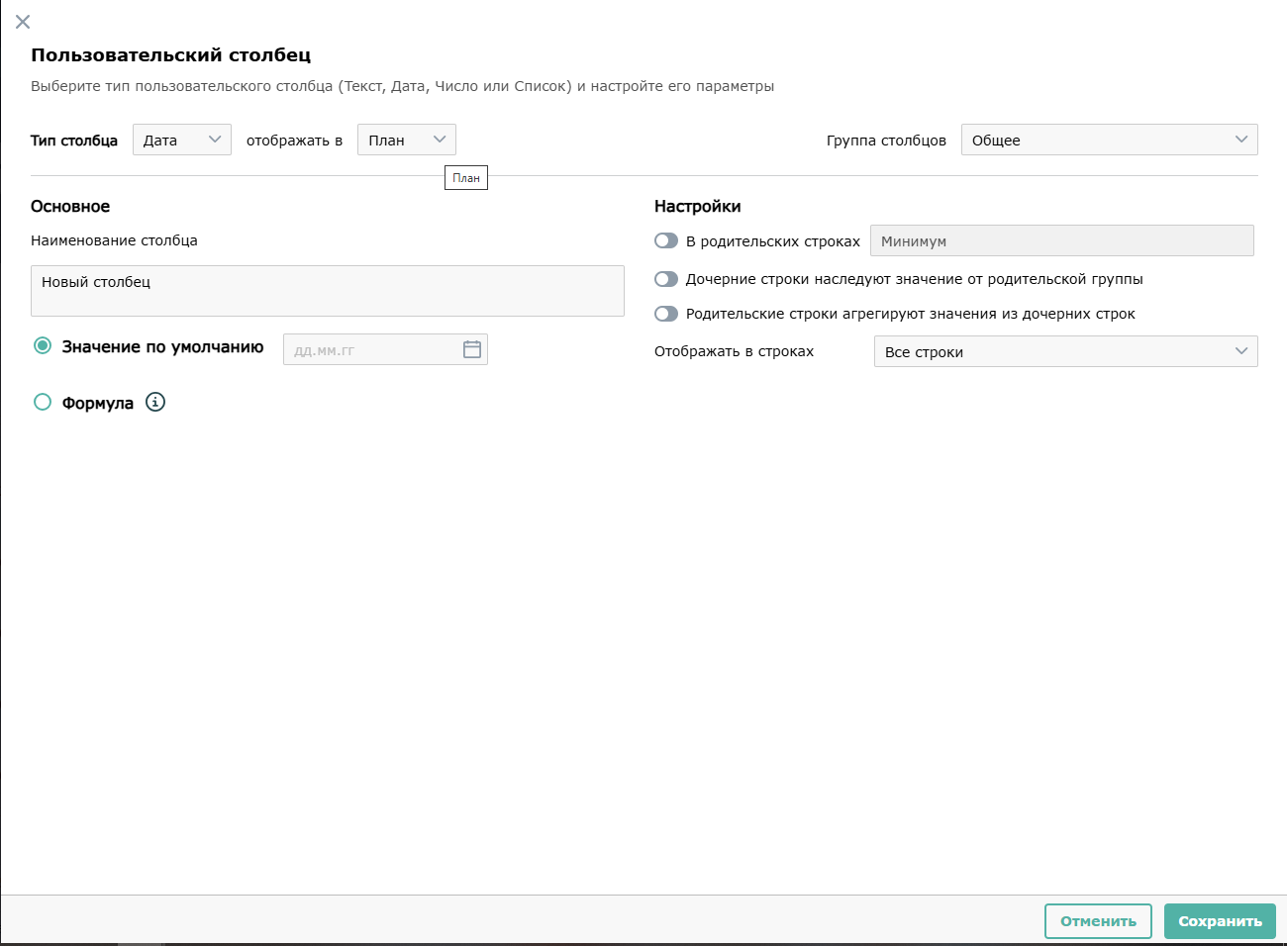Close the custom column dialog with X icon

(x=23, y=22)
